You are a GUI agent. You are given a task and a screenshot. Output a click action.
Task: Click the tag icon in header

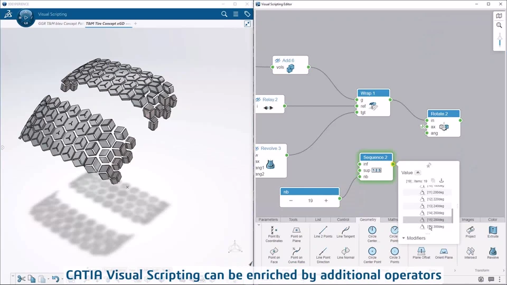tap(247, 14)
